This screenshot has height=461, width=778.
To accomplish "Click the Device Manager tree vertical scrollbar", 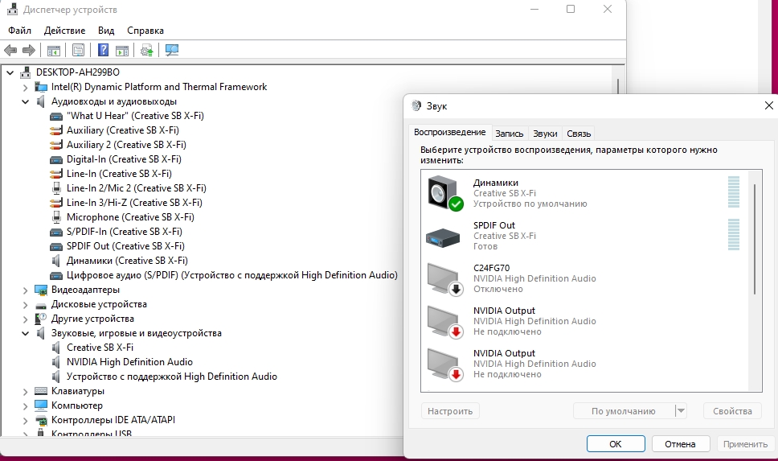I will point(618,87).
